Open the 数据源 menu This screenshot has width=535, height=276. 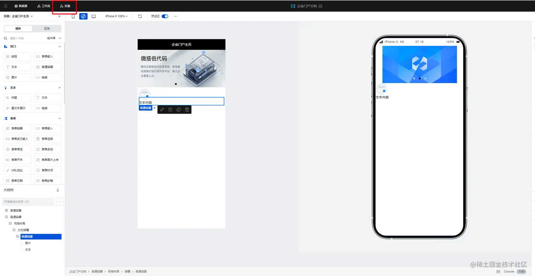tap(21, 6)
